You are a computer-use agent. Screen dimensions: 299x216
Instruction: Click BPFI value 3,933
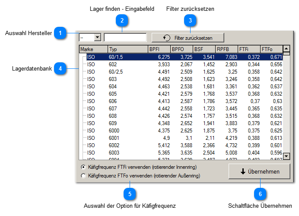164,64
